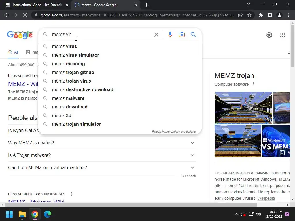This screenshot has width=295, height=221.
Task: Select the All results tab
Action: tap(13, 52)
